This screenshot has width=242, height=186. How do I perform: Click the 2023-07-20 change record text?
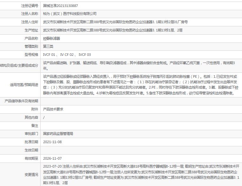coord(141,175)
